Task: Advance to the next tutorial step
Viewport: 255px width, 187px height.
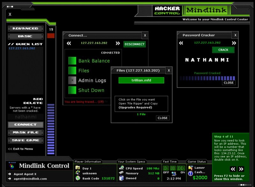Action: (241, 169)
